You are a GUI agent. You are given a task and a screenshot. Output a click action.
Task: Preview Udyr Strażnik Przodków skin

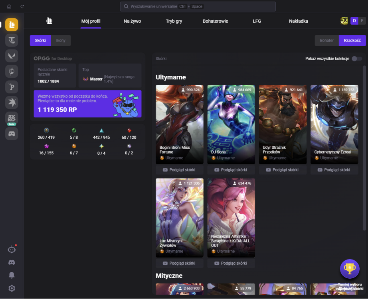click(283, 170)
